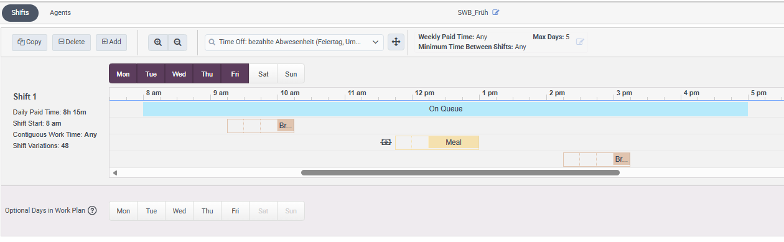Edit the SWB_Früh work plan name
Viewport: 784px width, 242px height.
coord(496,12)
